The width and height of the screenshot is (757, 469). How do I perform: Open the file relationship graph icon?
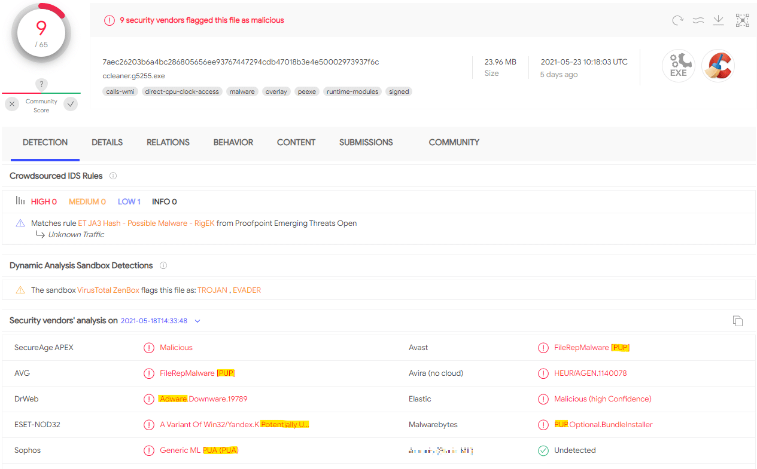(743, 20)
